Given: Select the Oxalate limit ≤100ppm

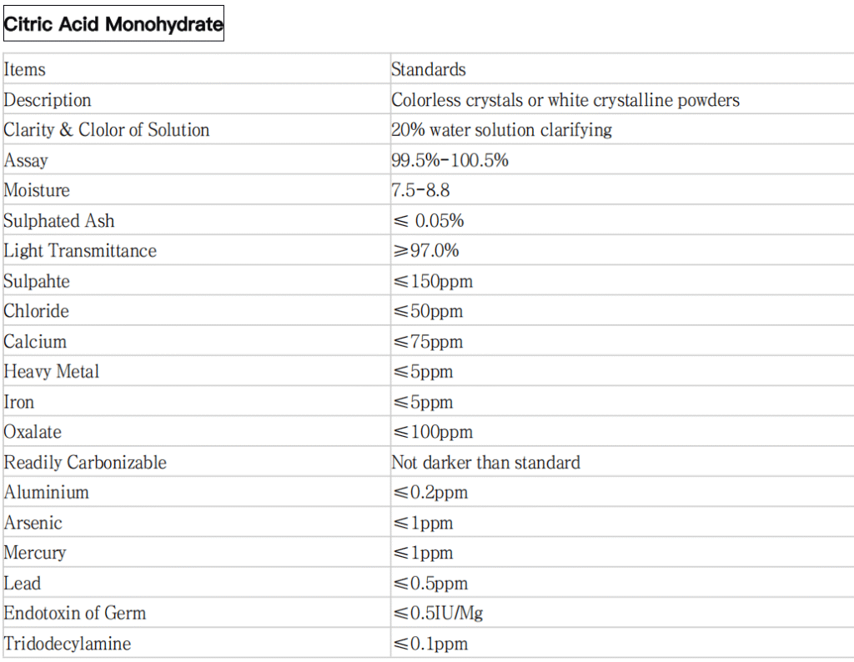Looking at the screenshot, I should click(432, 432).
